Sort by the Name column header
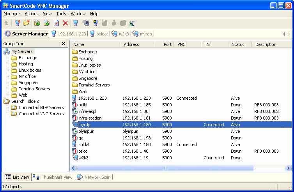The height and width of the screenshot is (192, 294). pos(95,44)
